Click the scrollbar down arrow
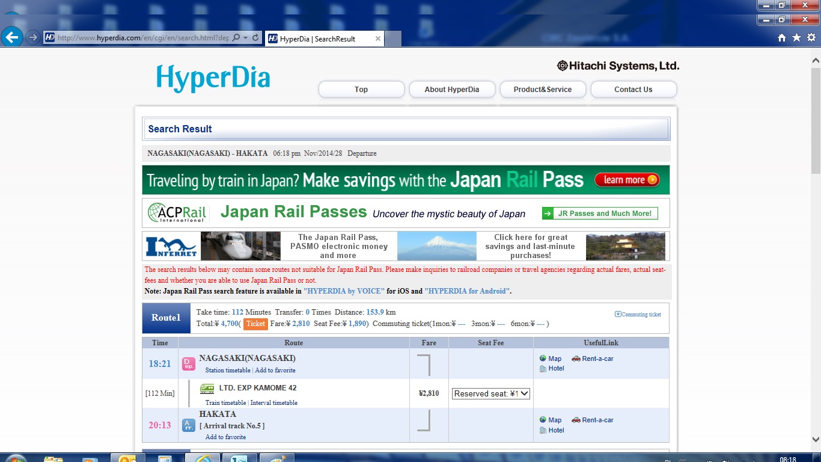The height and width of the screenshot is (462, 821). pos(815,440)
